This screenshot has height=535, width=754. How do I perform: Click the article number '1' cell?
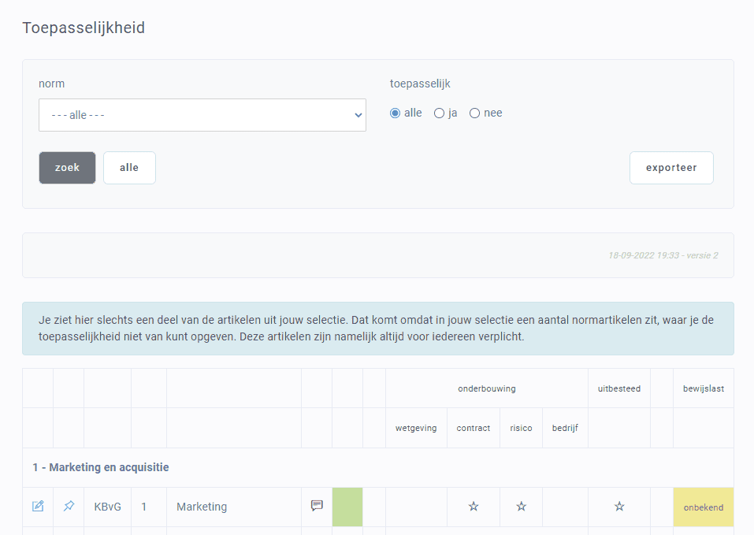(x=143, y=507)
